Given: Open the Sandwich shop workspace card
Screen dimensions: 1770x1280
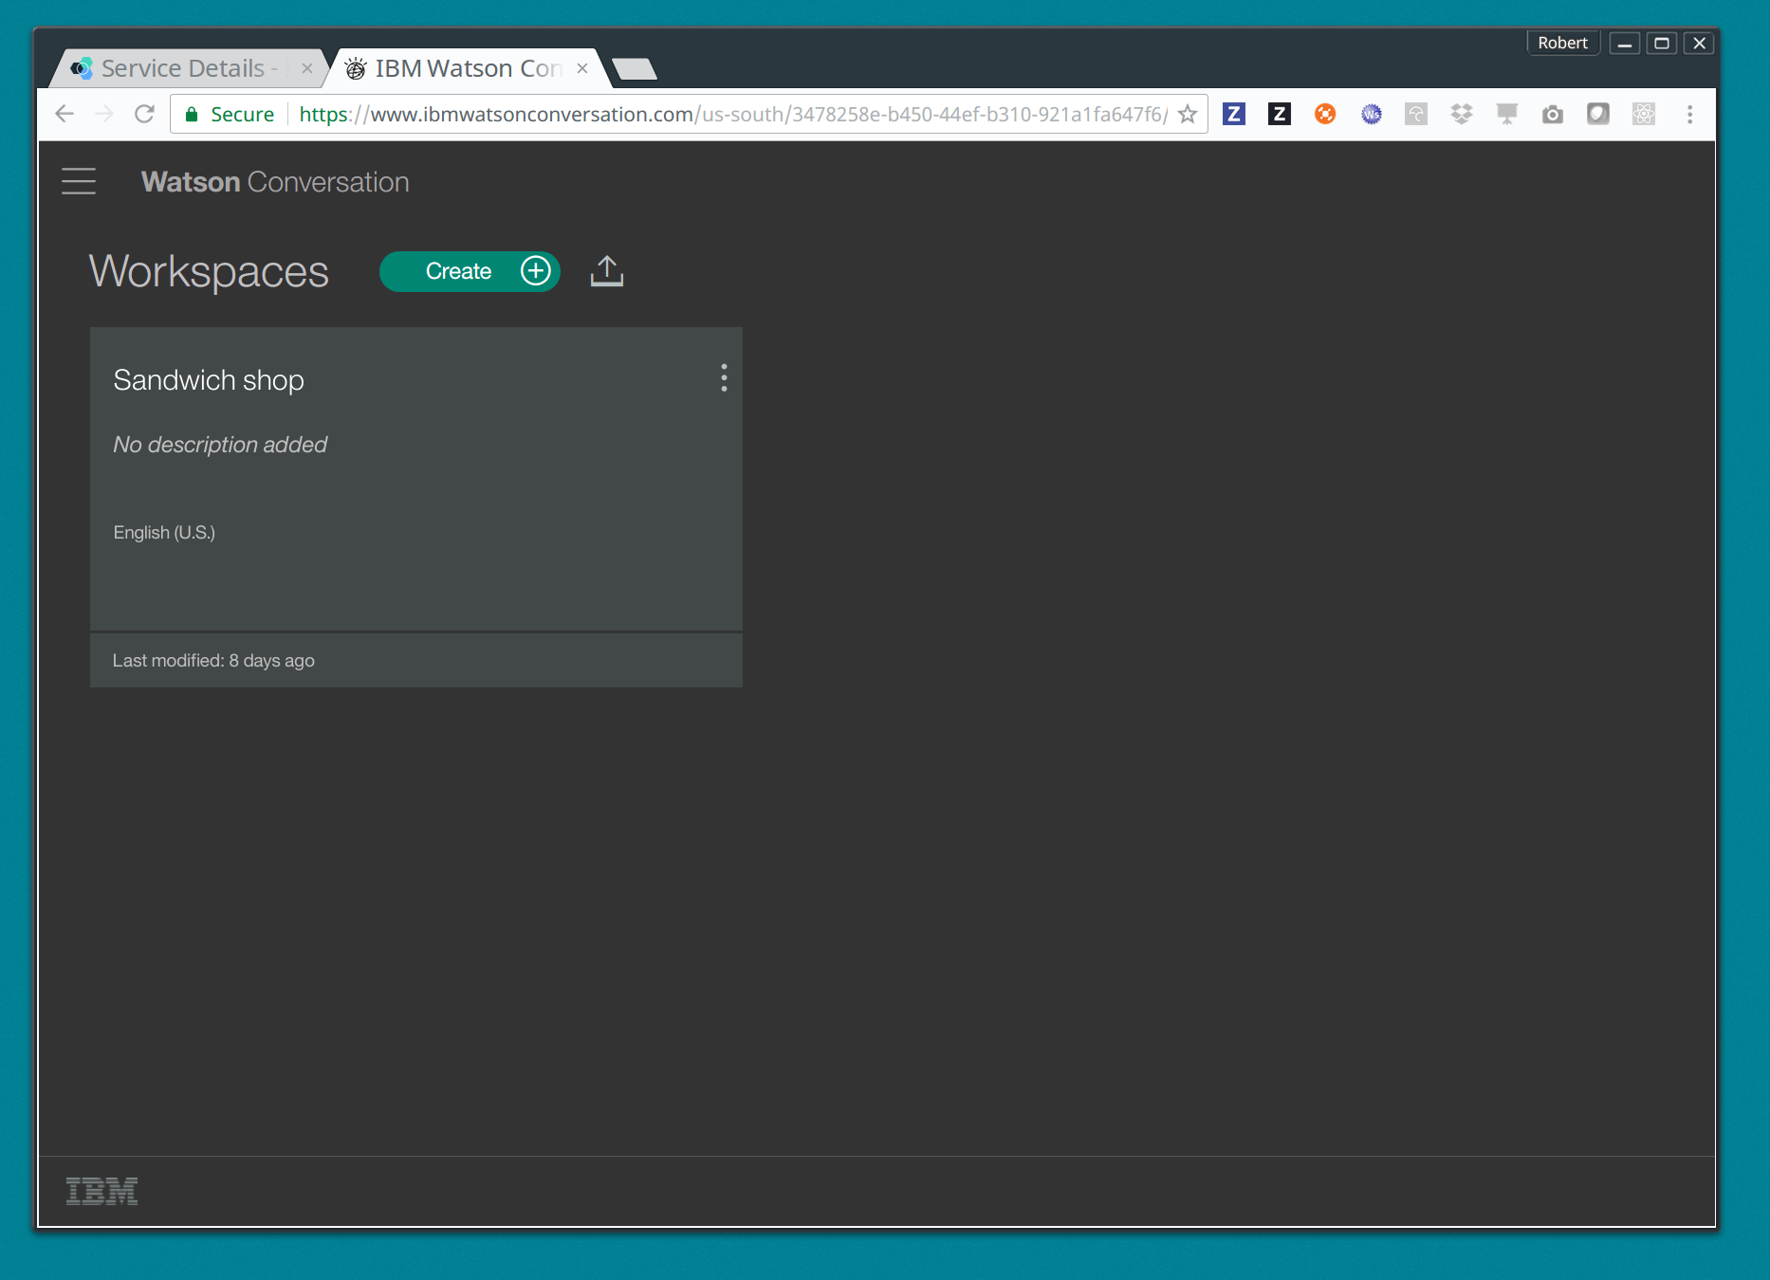Looking at the screenshot, I should point(416,507).
